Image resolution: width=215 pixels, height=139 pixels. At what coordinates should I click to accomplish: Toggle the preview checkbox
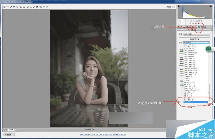click(167, 7)
